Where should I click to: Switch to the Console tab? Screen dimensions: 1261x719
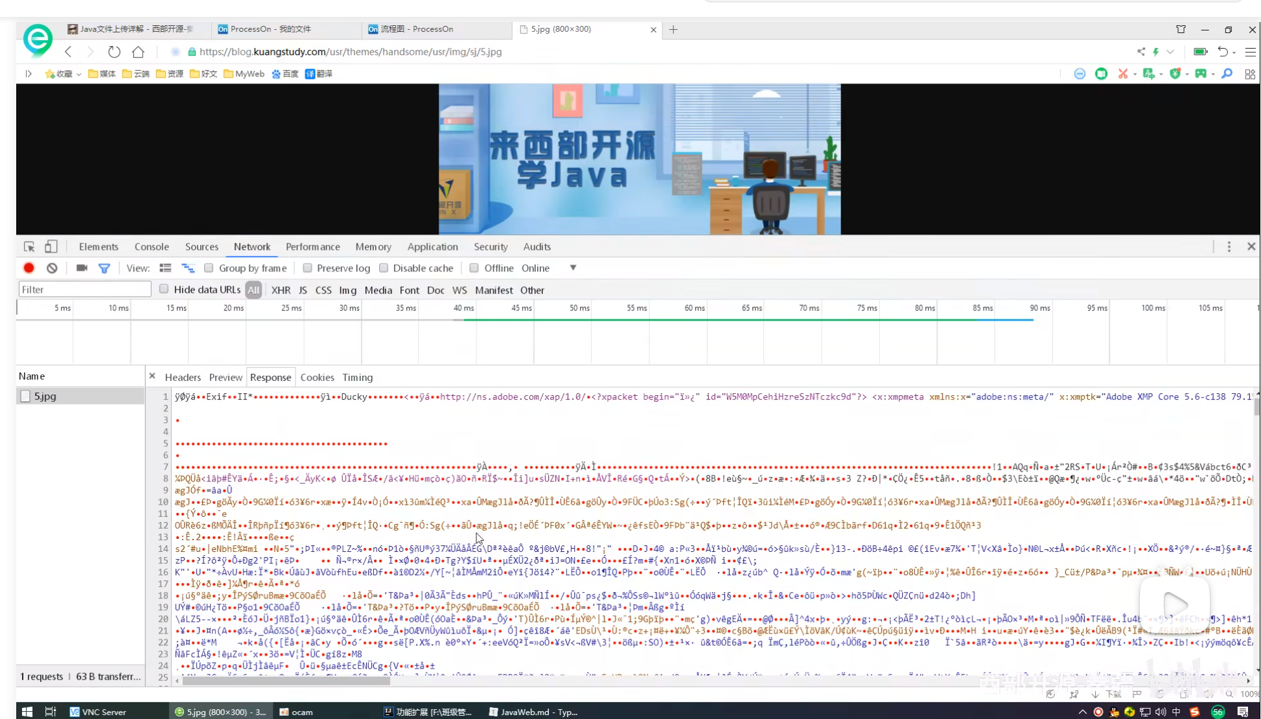tap(152, 247)
